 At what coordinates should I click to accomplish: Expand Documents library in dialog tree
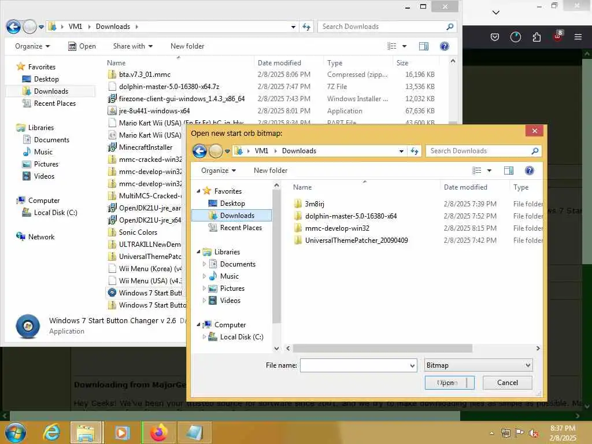[x=205, y=264]
